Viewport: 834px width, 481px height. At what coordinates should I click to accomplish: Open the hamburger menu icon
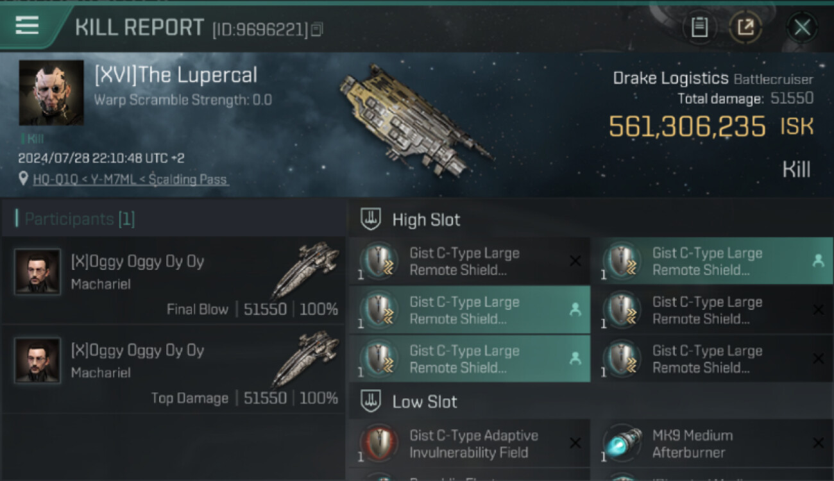(x=27, y=26)
